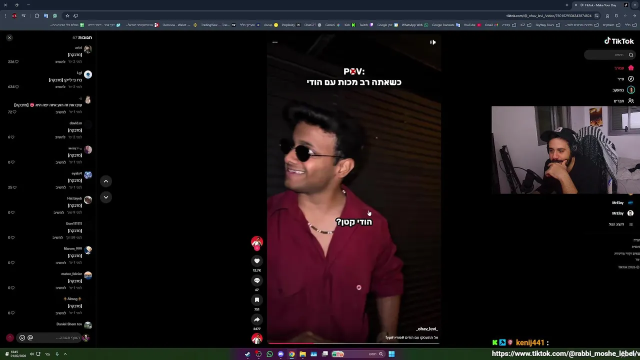Open the ChatGPT bookmark
Viewport: 640px width, 360px height.
(x=312, y=24)
